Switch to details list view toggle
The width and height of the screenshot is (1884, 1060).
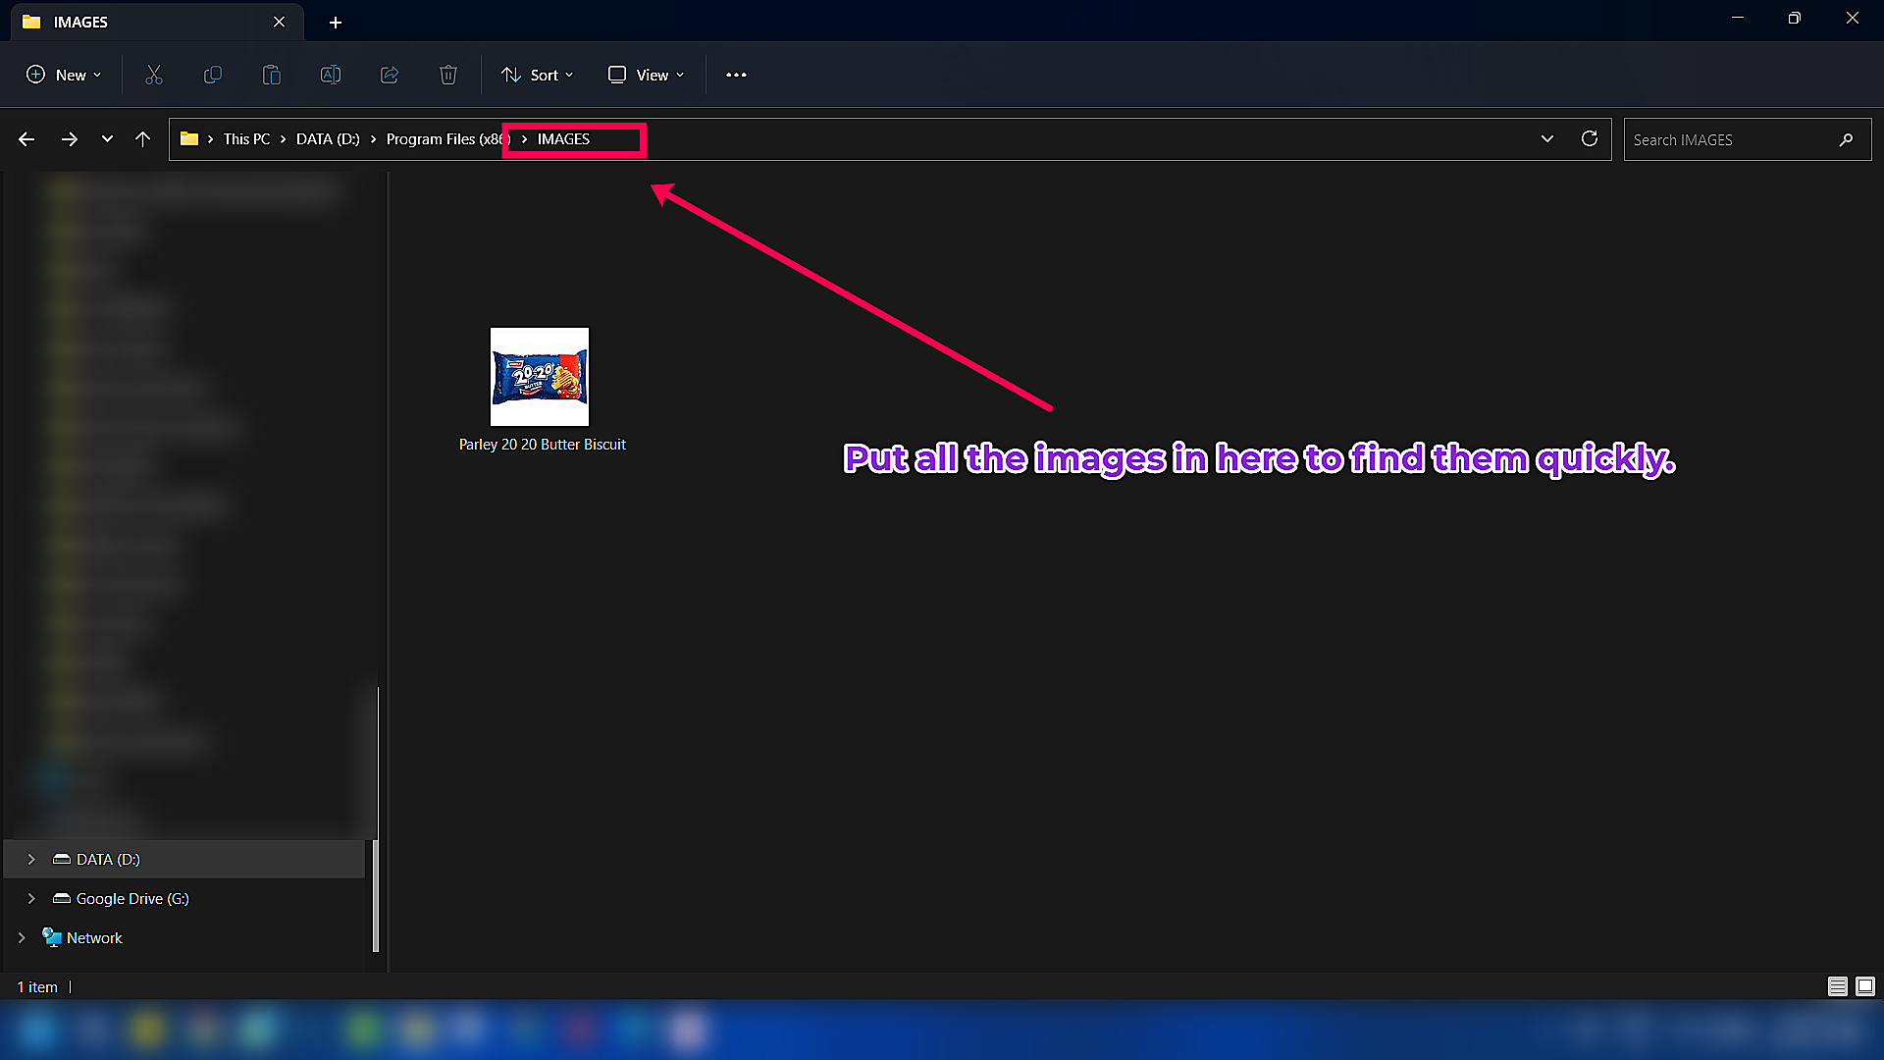point(1838,986)
